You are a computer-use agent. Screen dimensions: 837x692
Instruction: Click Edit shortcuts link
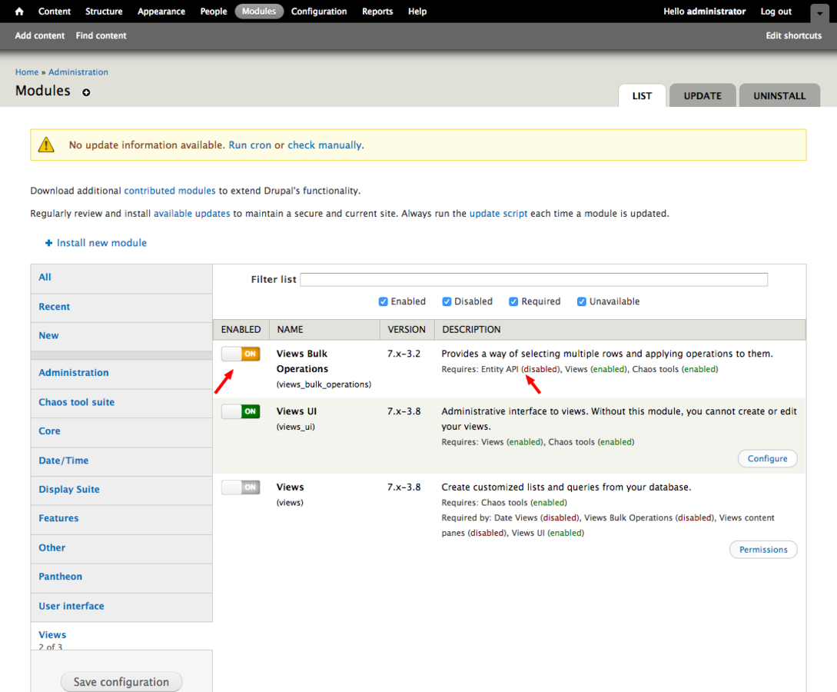(x=794, y=36)
